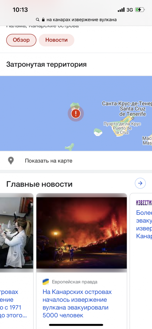Open the volcano eruption night photo
The width and height of the screenshot is (152, 329).
click(81, 233)
